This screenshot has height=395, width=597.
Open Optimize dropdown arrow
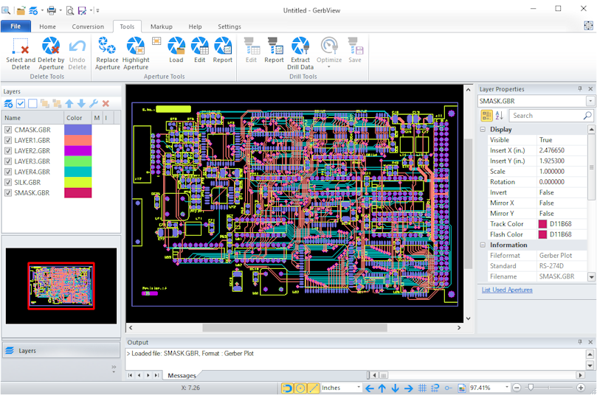pyautogui.click(x=329, y=67)
